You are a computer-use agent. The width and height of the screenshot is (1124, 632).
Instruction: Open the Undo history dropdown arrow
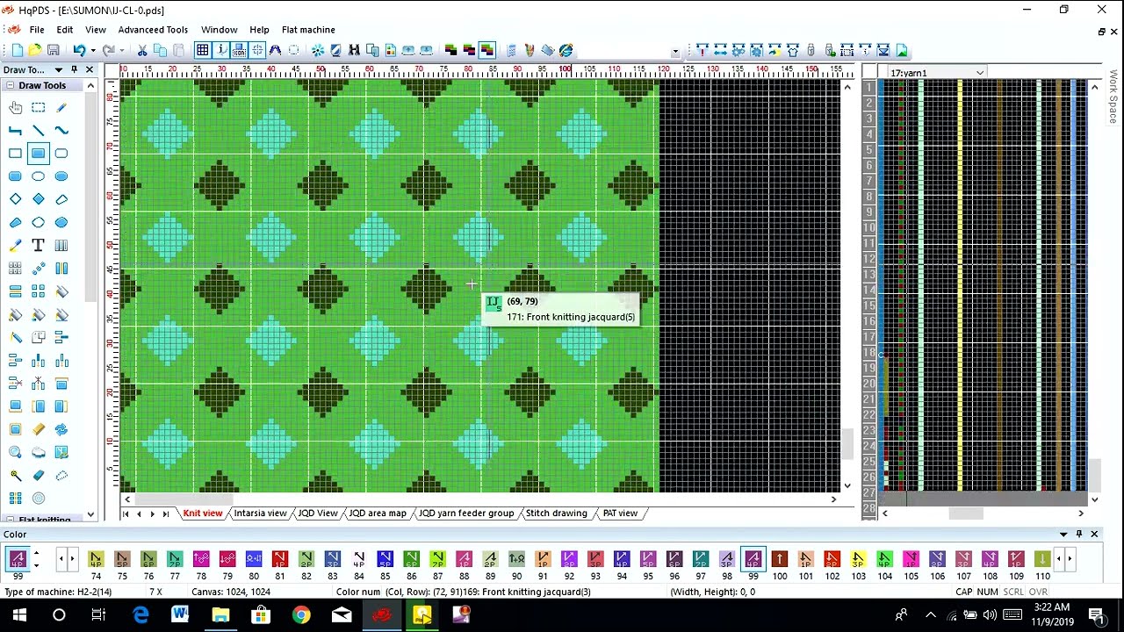point(92,50)
